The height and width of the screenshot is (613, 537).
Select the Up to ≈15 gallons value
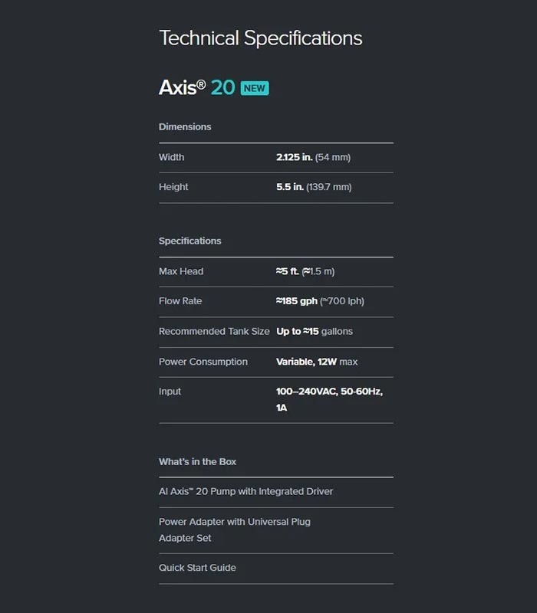click(315, 332)
